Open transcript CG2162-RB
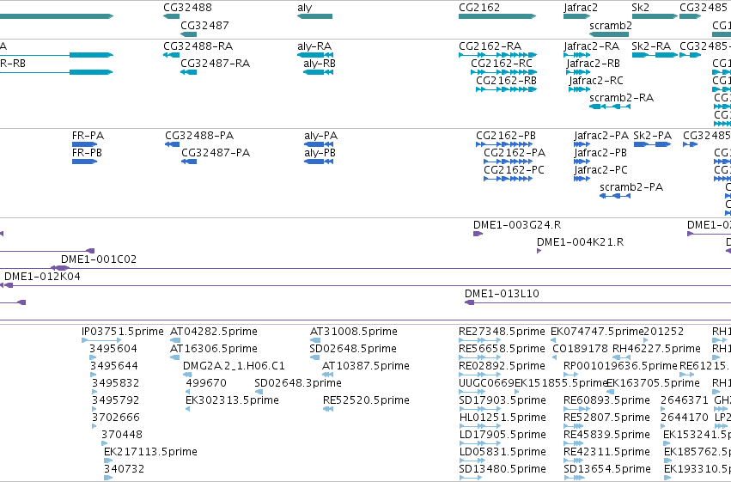Image resolution: width=731 pixels, height=482 pixels. point(506,81)
